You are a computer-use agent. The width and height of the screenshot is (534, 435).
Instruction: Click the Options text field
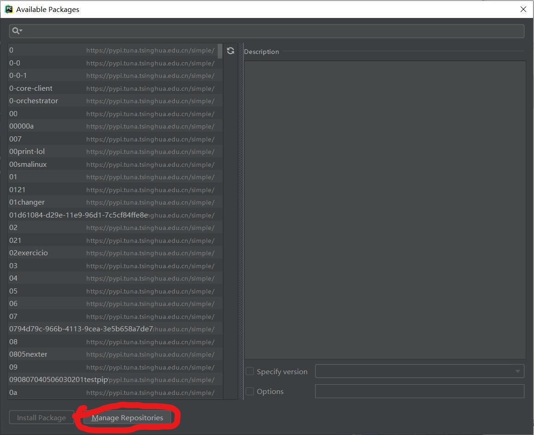pos(420,391)
